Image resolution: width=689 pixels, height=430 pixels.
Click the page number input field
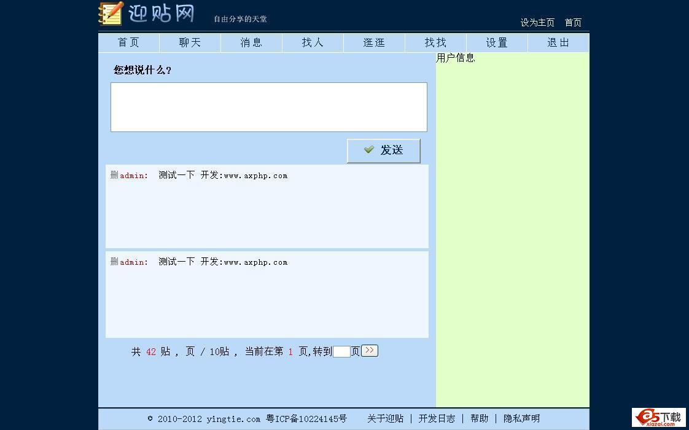pos(341,351)
